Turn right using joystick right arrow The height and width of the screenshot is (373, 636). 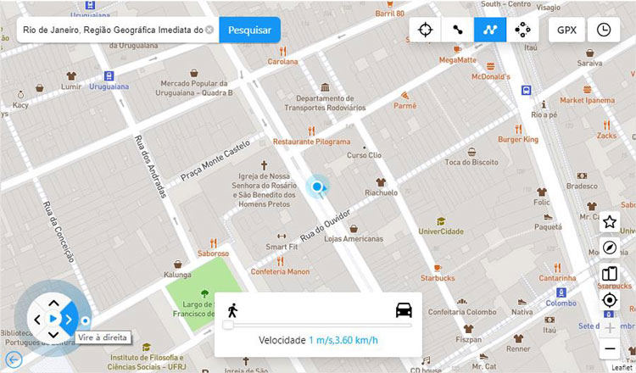tap(70, 320)
